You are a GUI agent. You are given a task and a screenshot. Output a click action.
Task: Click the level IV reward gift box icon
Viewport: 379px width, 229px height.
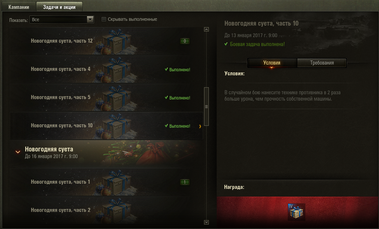coord(296,212)
